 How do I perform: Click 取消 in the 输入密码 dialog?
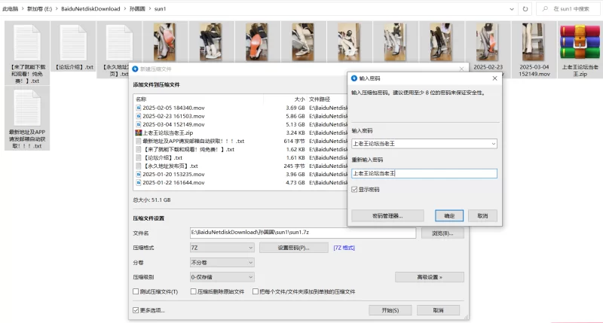point(482,216)
